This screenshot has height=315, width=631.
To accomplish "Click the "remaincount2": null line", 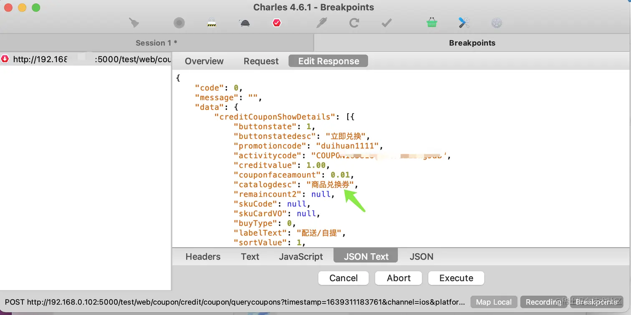I will click(284, 194).
